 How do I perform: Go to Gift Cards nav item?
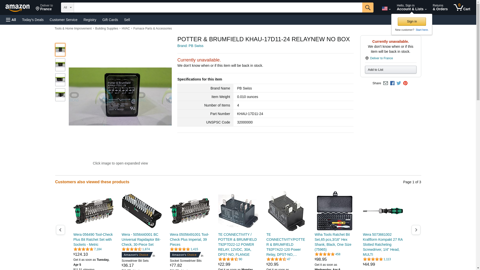click(110, 20)
